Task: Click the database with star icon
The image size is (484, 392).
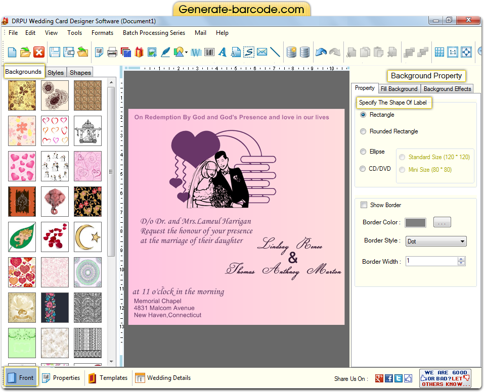Action: point(291,52)
